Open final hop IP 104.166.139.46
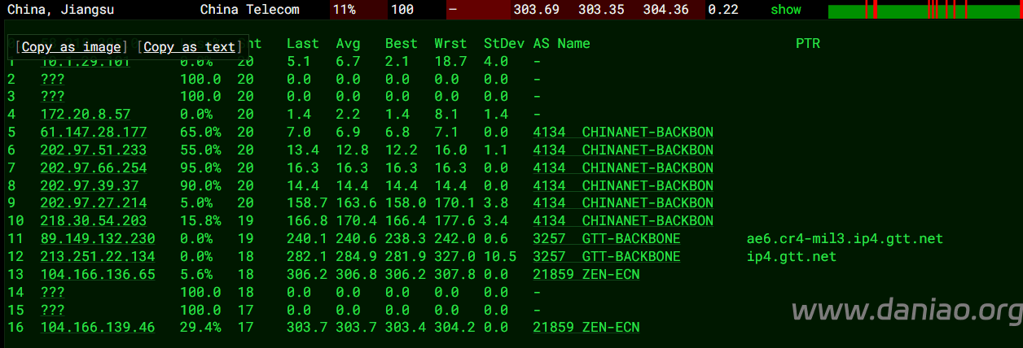This screenshot has width=1023, height=348. [98, 328]
